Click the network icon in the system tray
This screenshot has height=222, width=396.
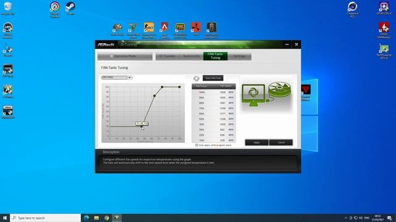click(x=356, y=218)
